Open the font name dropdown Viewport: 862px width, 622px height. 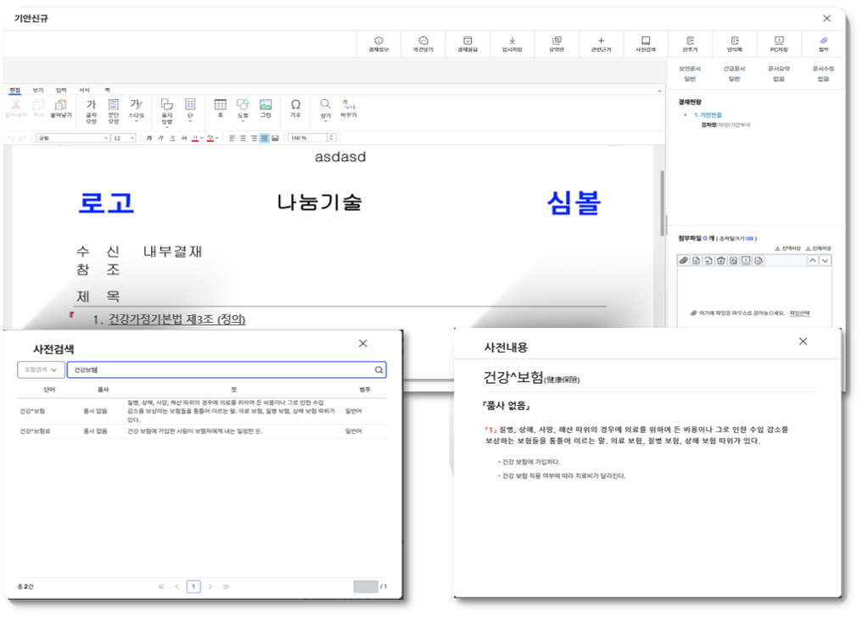click(x=72, y=138)
